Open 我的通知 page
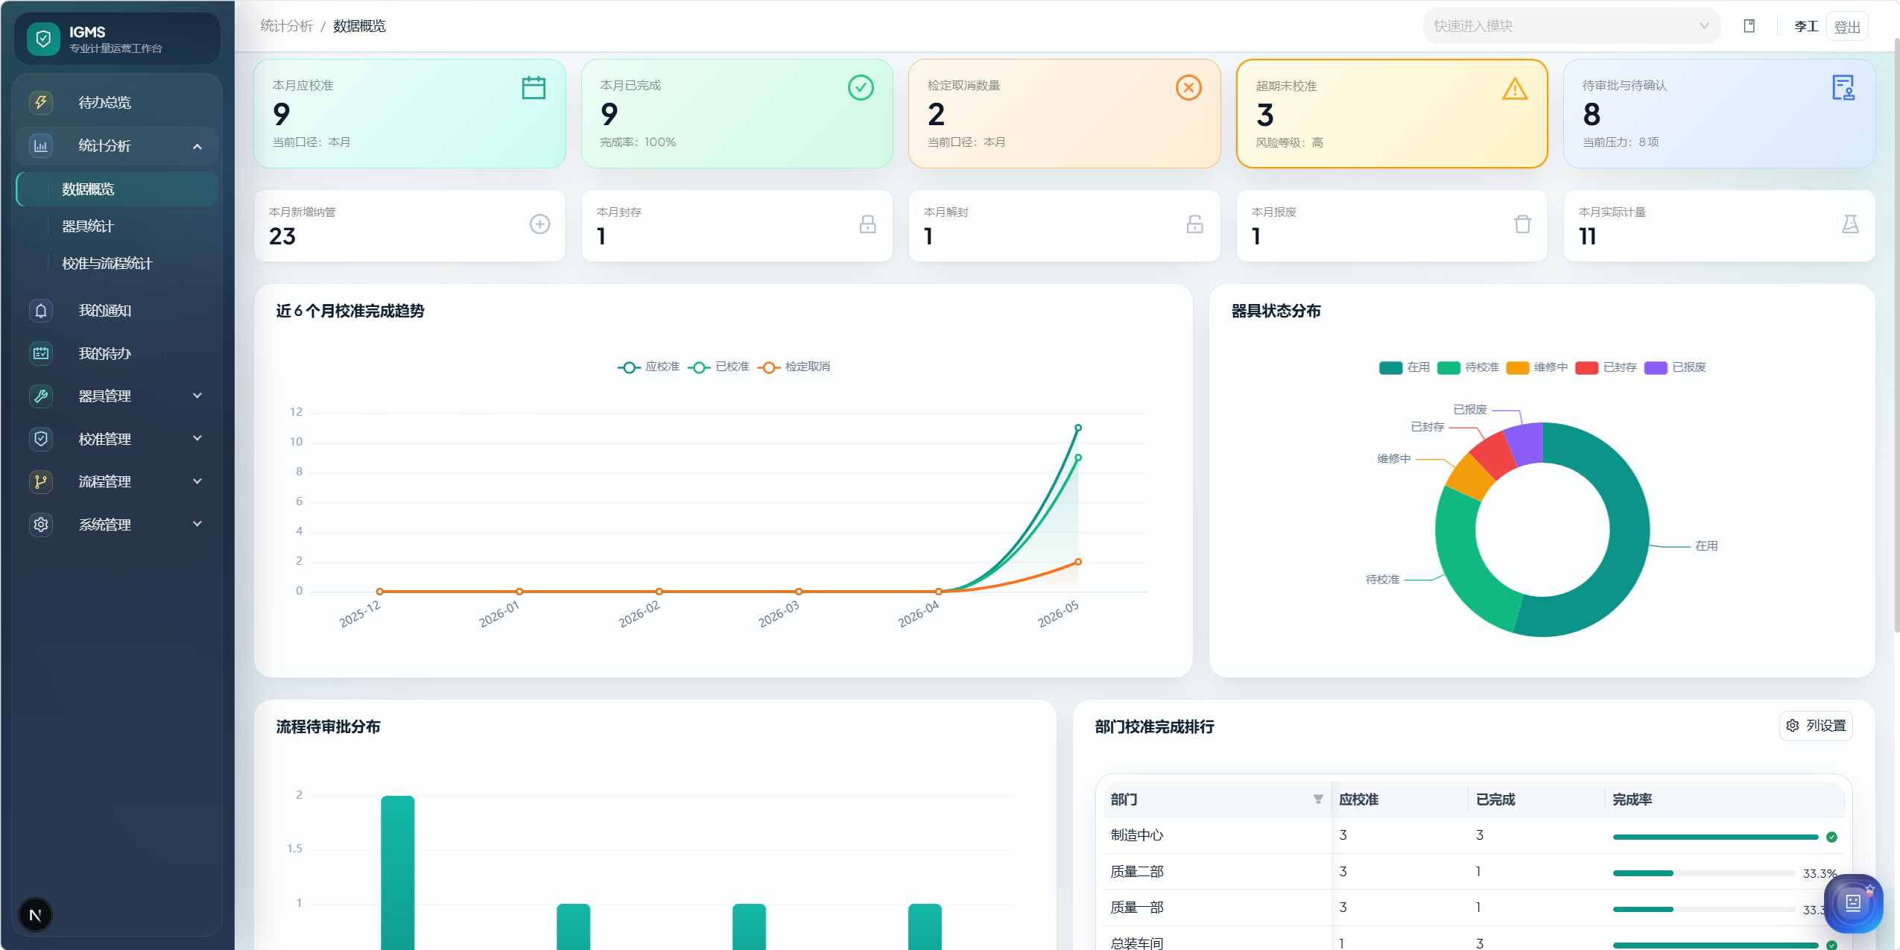The width and height of the screenshot is (1900, 950). (117, 311)
